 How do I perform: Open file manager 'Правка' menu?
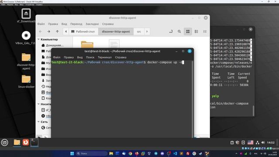(53, 24)
